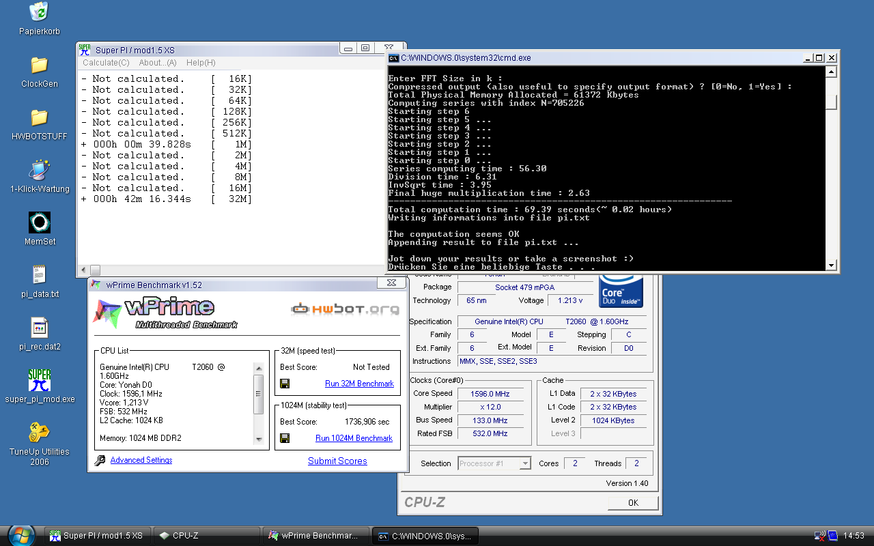Click the wPrime logo graphic

165,313
